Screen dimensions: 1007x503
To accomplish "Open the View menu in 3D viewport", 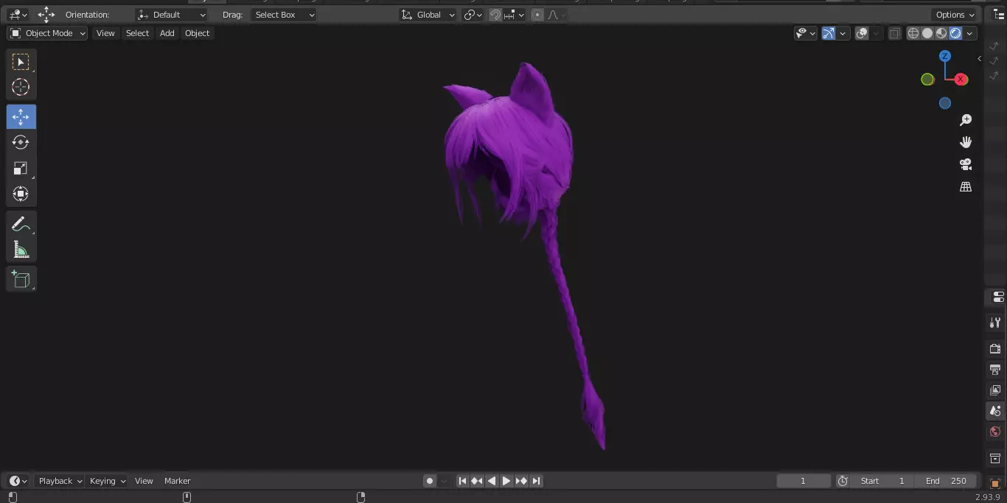I will pos(105,33).
